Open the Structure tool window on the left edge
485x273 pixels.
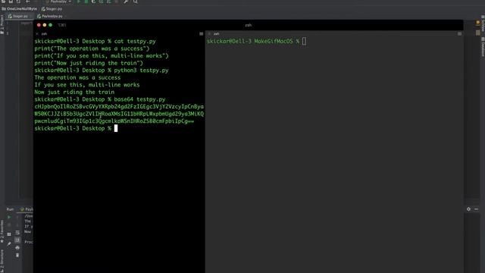click(2, 260)
